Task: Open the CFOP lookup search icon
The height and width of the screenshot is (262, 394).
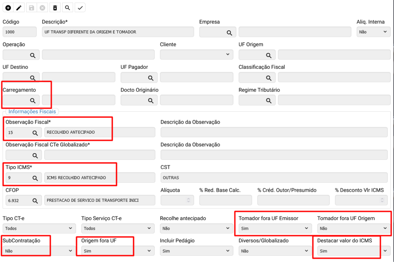Action: point(35,201)
